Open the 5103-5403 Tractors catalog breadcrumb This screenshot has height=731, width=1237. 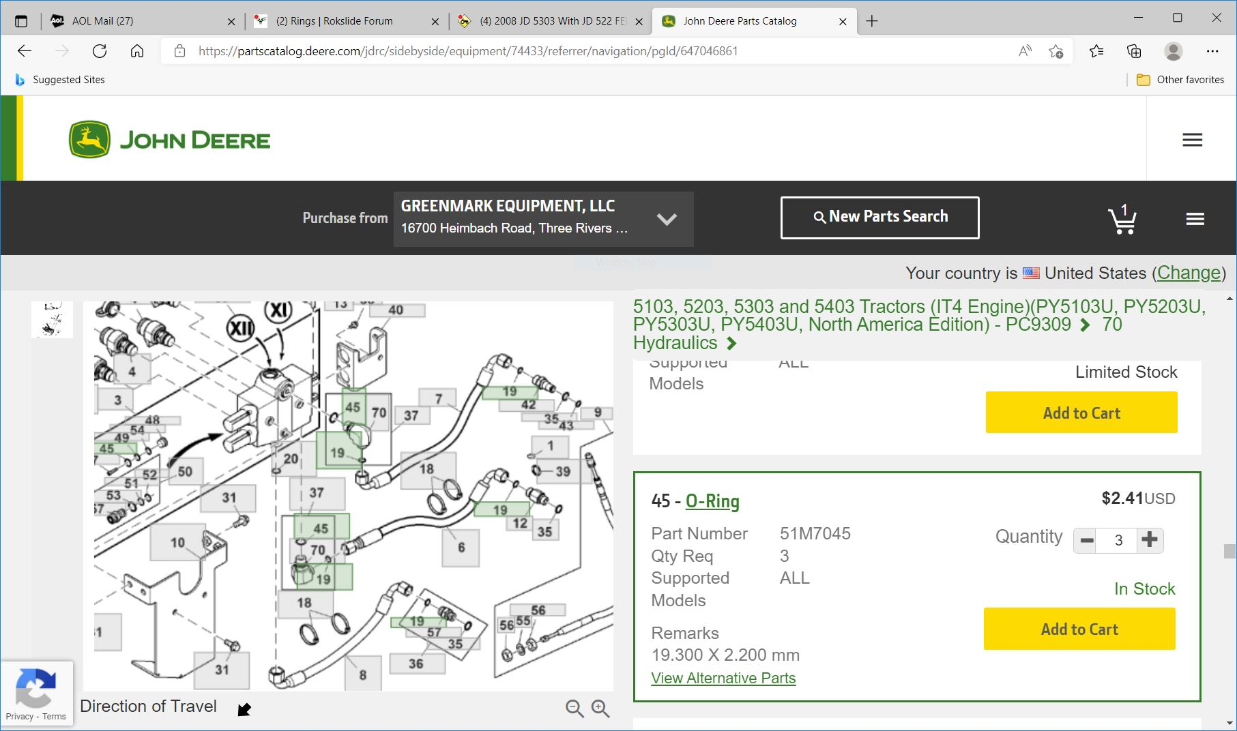tap(919, 315)
